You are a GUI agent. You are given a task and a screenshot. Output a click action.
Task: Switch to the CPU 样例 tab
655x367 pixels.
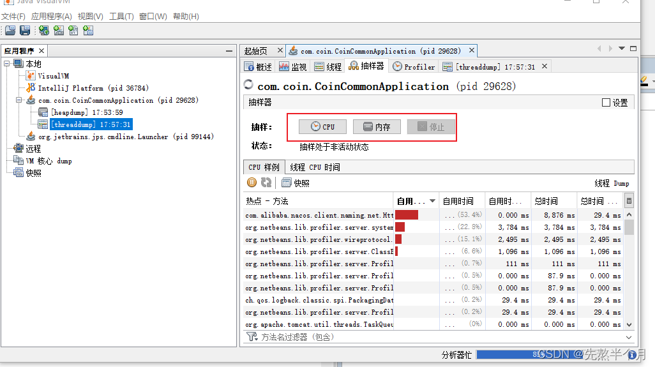point(264,167)
